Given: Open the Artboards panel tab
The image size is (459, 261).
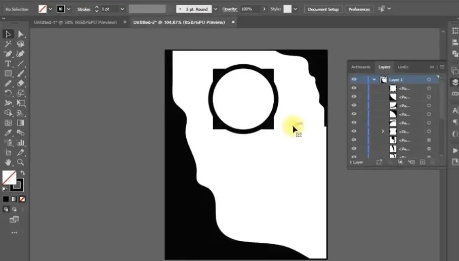Looking at the screenshot, I should (x=360, y=67).
